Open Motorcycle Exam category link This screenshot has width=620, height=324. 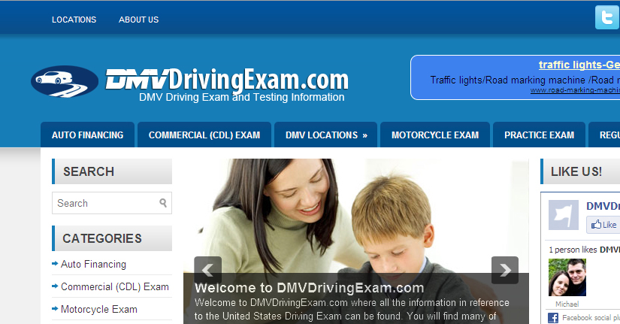pyautogui.click(x=99, y=310)
